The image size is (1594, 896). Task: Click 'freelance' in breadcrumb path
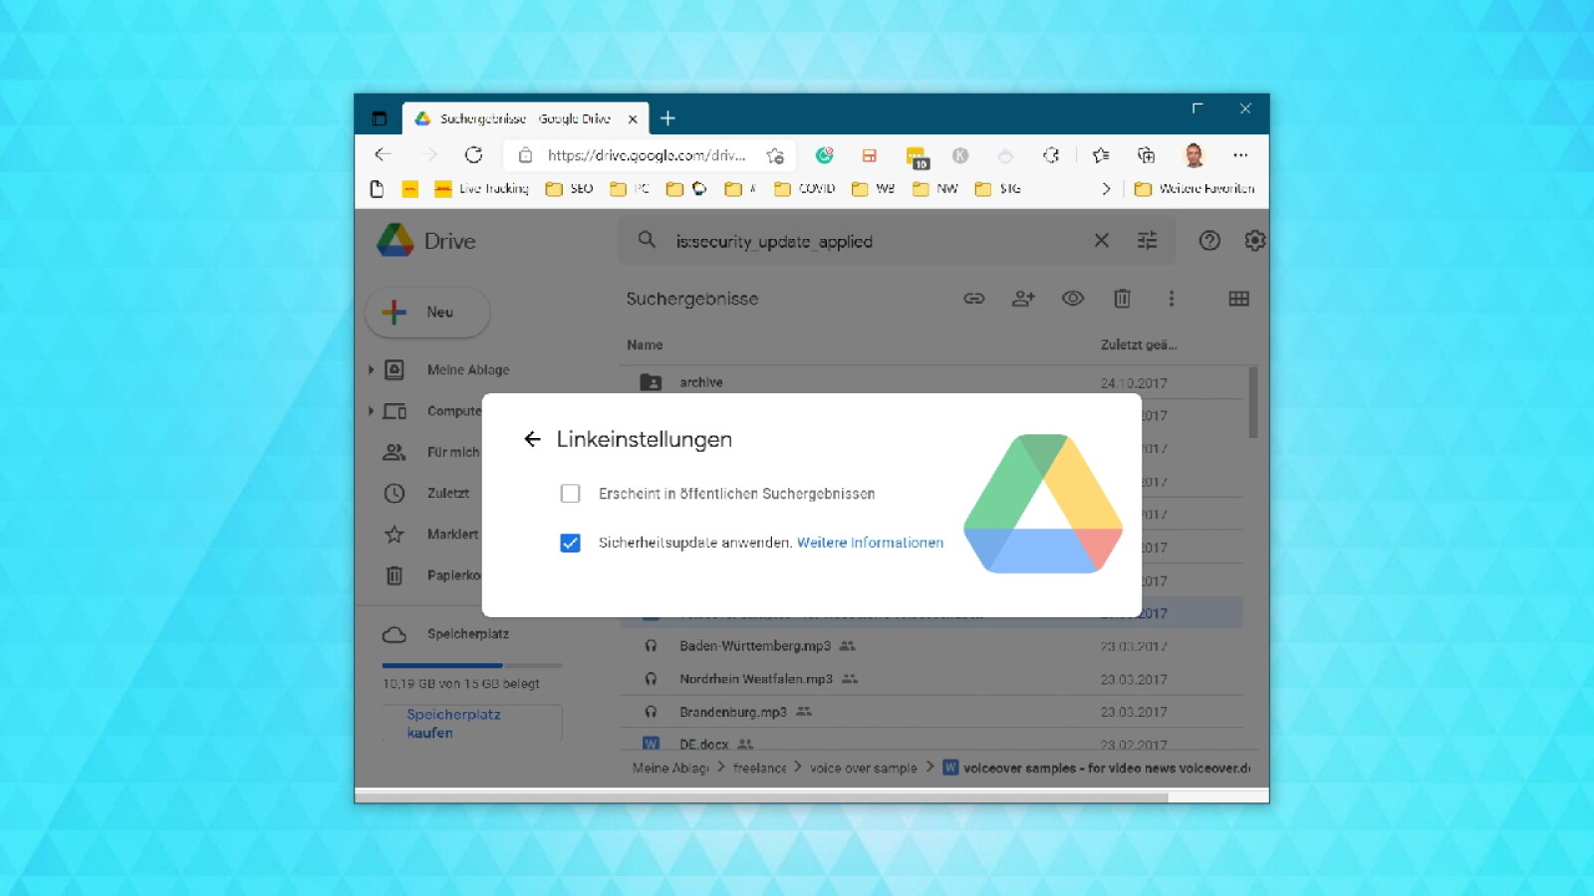[759, 768]
